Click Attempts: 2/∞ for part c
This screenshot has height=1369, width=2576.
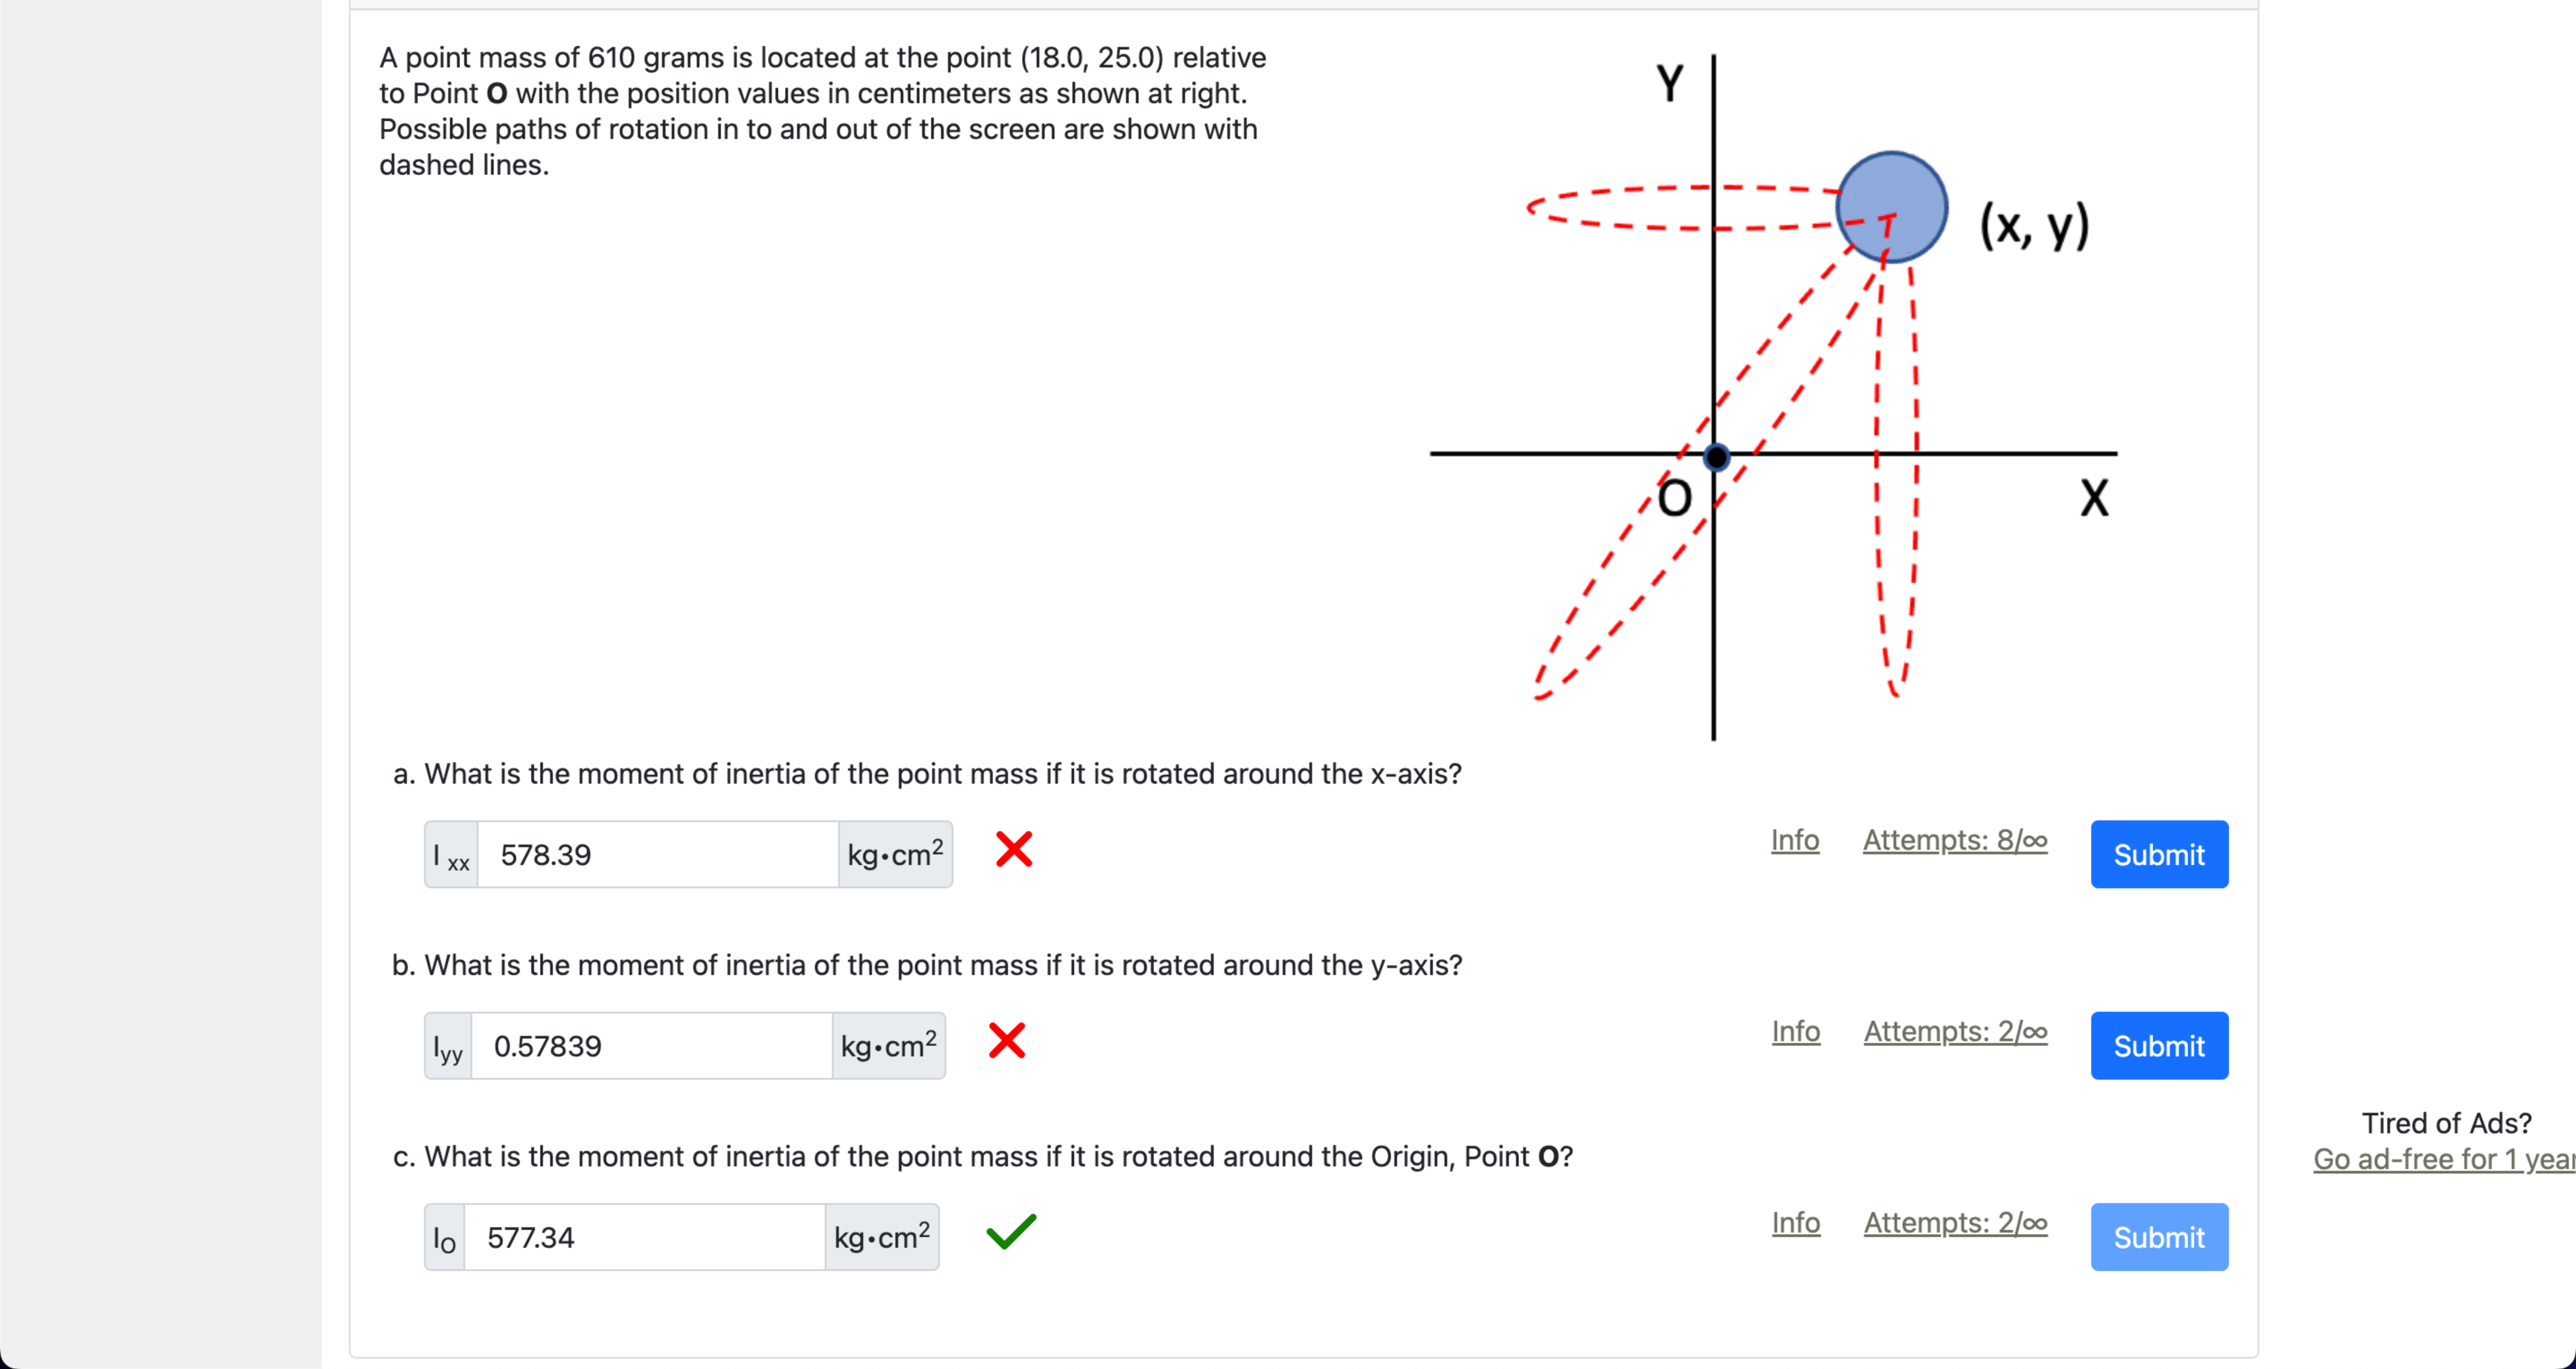[x=1954, y=1223]
